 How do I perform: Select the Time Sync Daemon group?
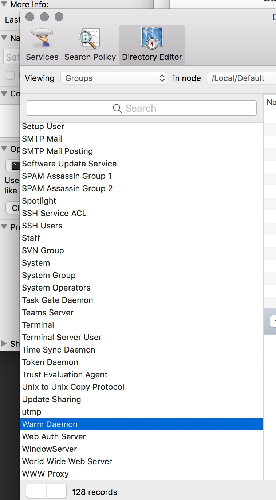pos(141,350)
